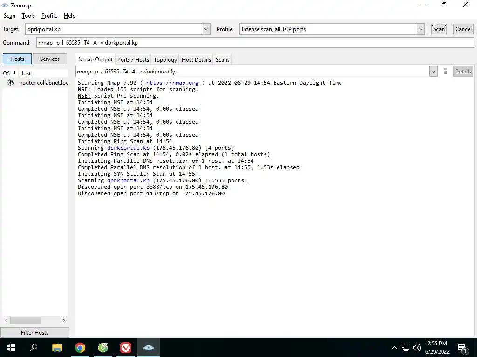Click the OS icon for router.collabnet.loc
477x357 pixels.
pos(11,83)
